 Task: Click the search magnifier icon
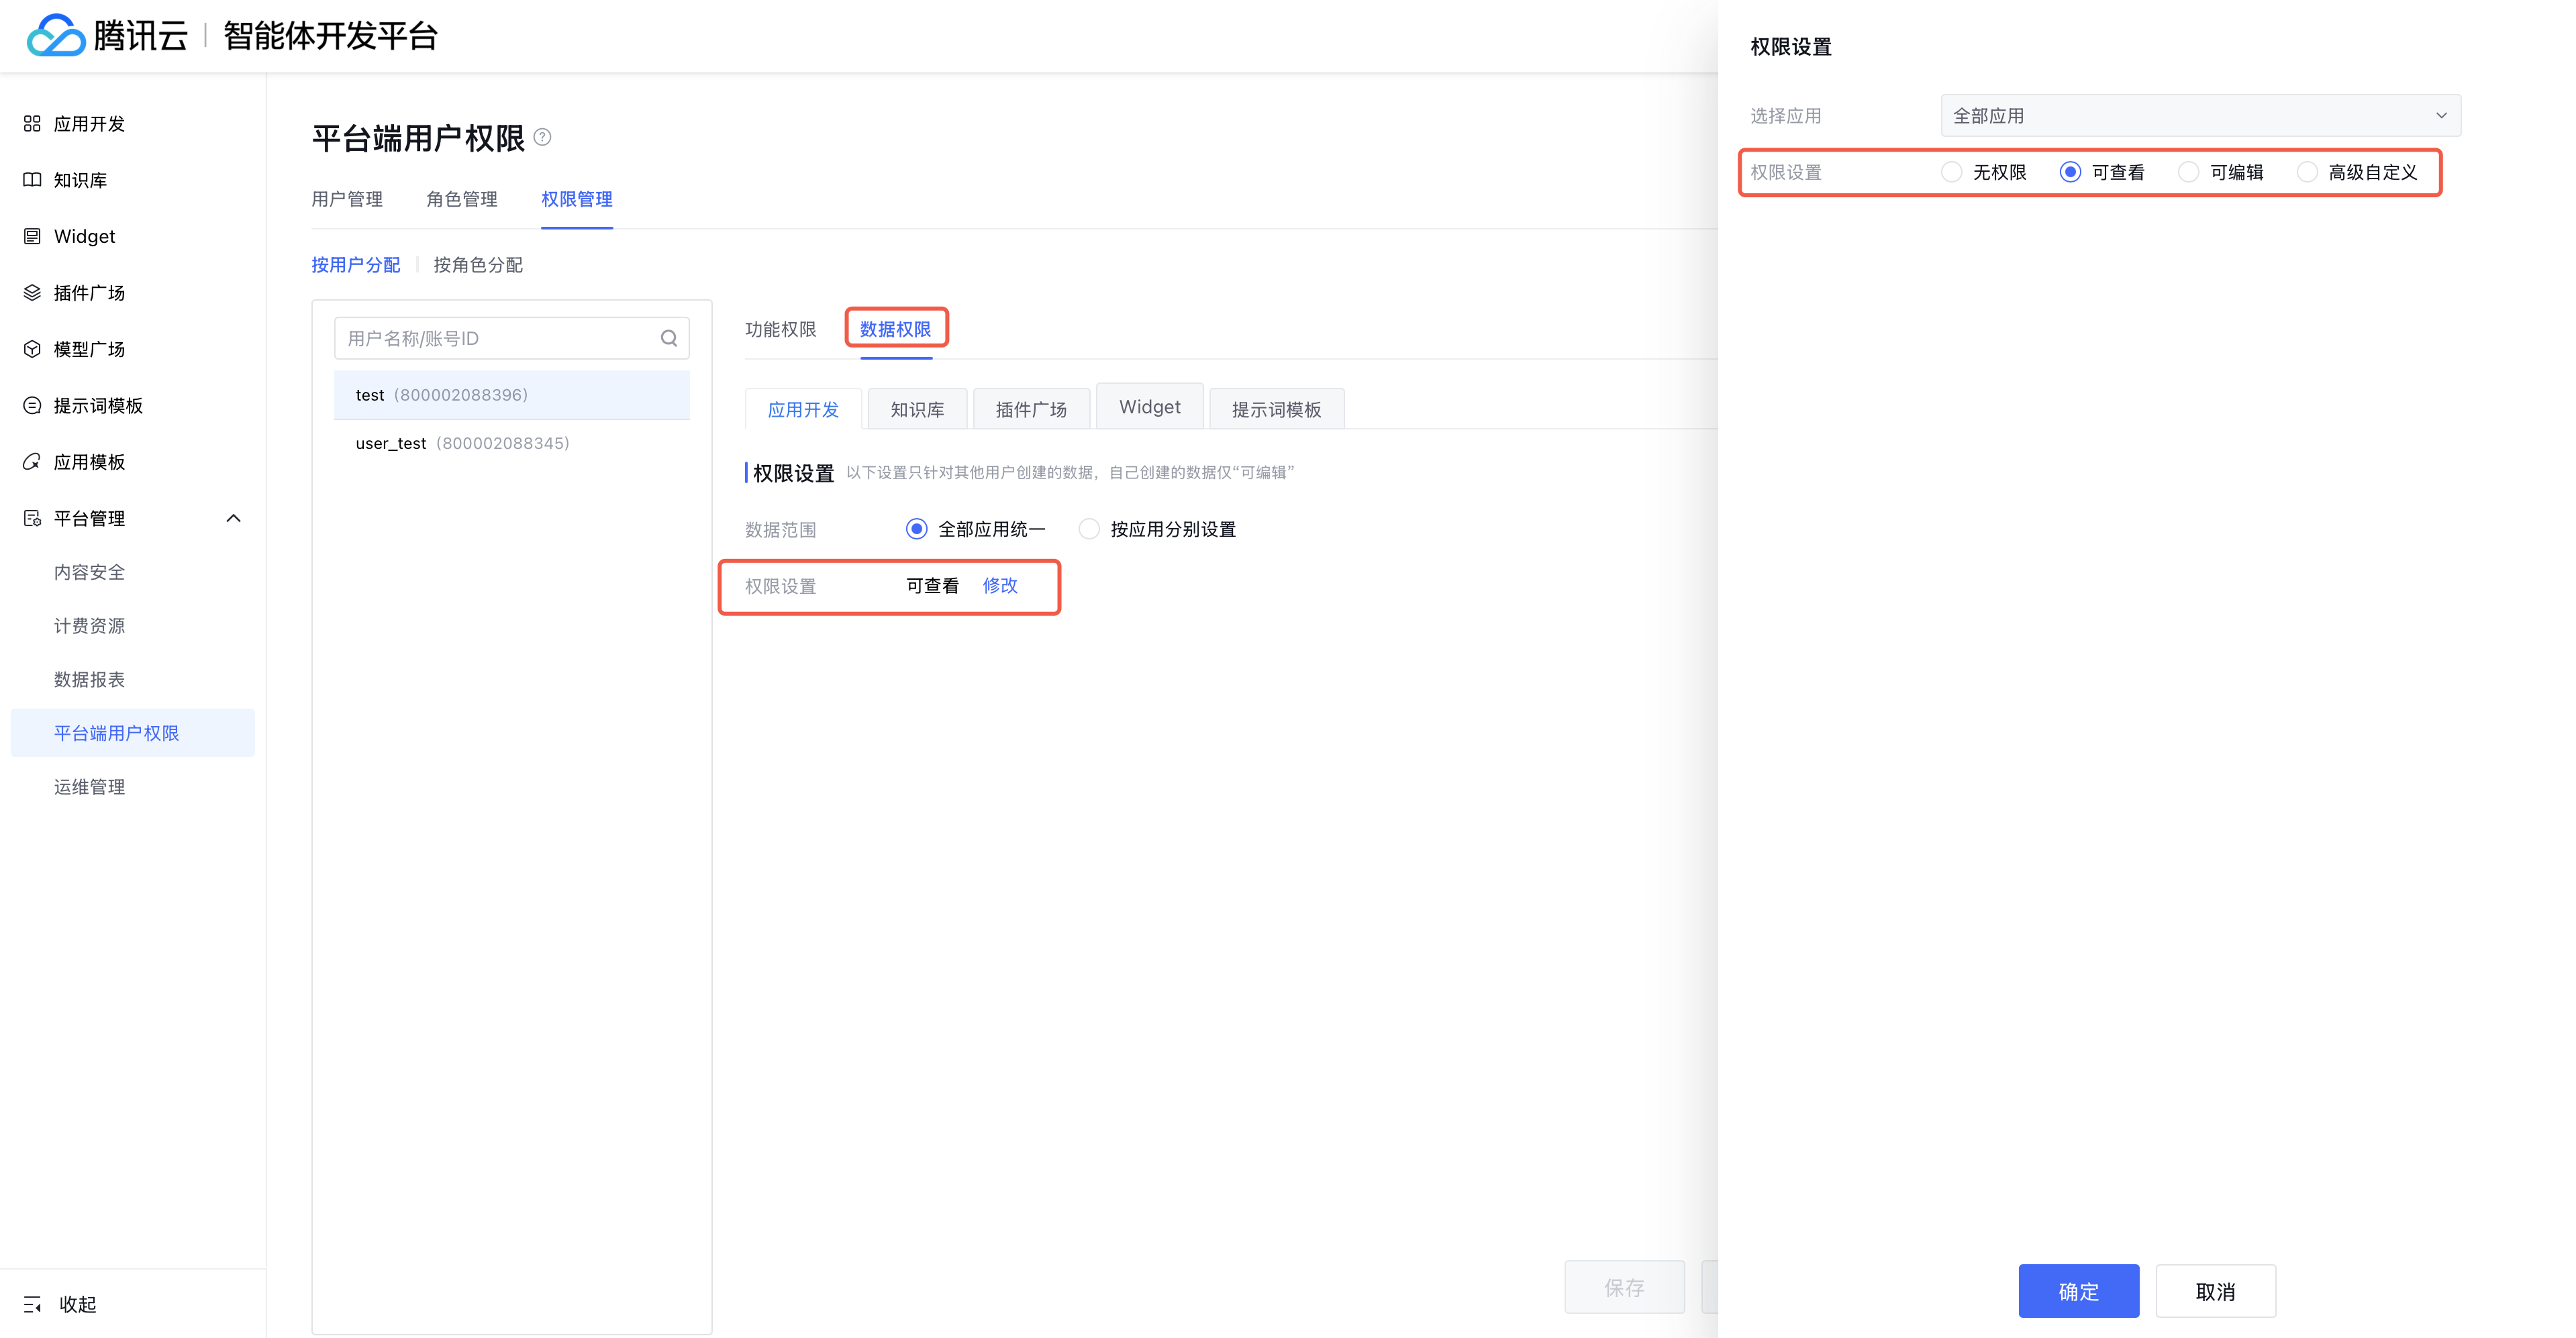pyautogui.click(x=669, y=338)
